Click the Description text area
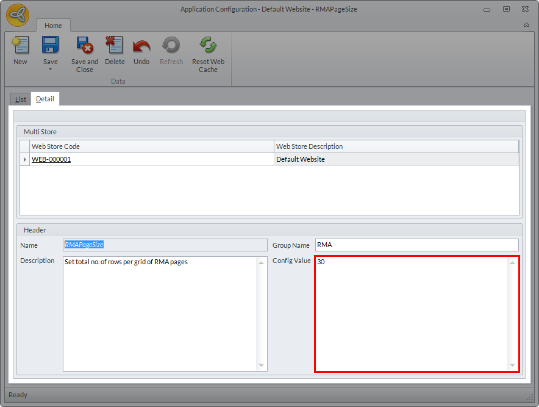Viewport: 539px width, 407px height. pos(160,314)
